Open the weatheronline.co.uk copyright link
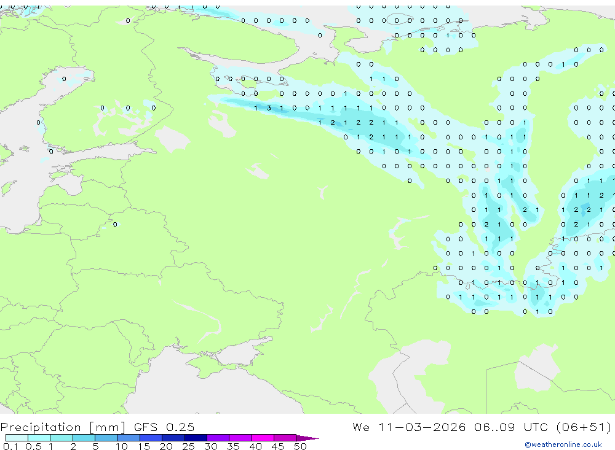 [563, 444]
